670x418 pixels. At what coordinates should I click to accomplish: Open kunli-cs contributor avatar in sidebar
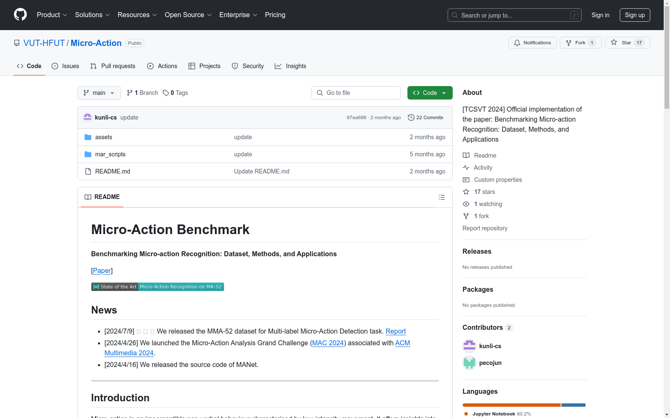(469, 346)
